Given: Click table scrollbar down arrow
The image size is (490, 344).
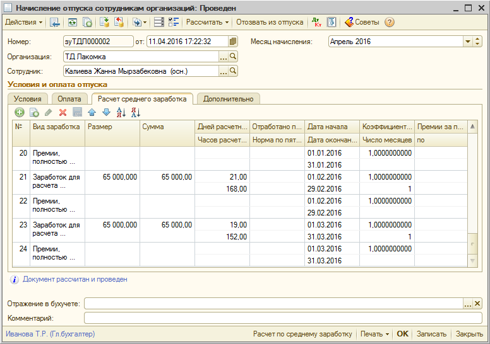Looking at the screenshot, I should pos(472,260).
